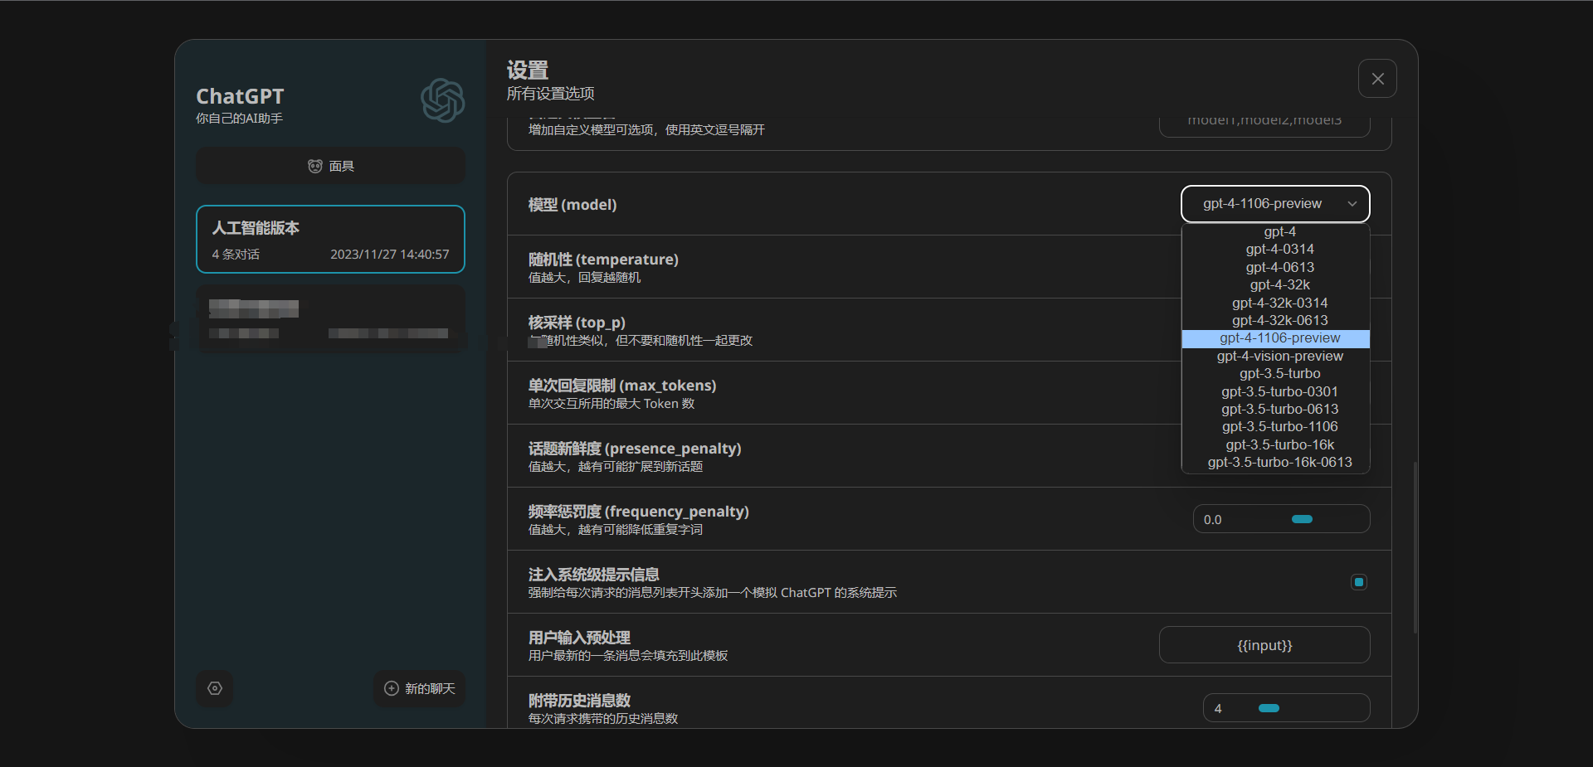Open the blurred second chat item
The width and height of the screenshot is (1593, 767).
[x=330, y=319]
